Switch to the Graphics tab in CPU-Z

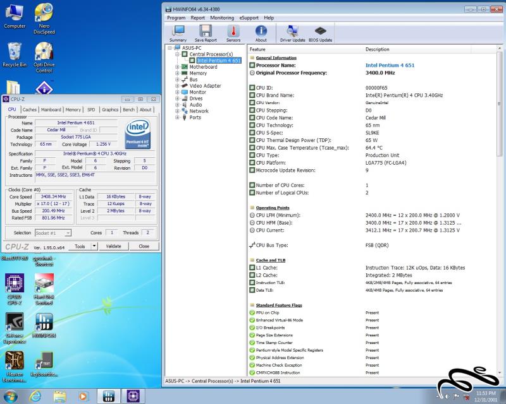click(110, 110)
